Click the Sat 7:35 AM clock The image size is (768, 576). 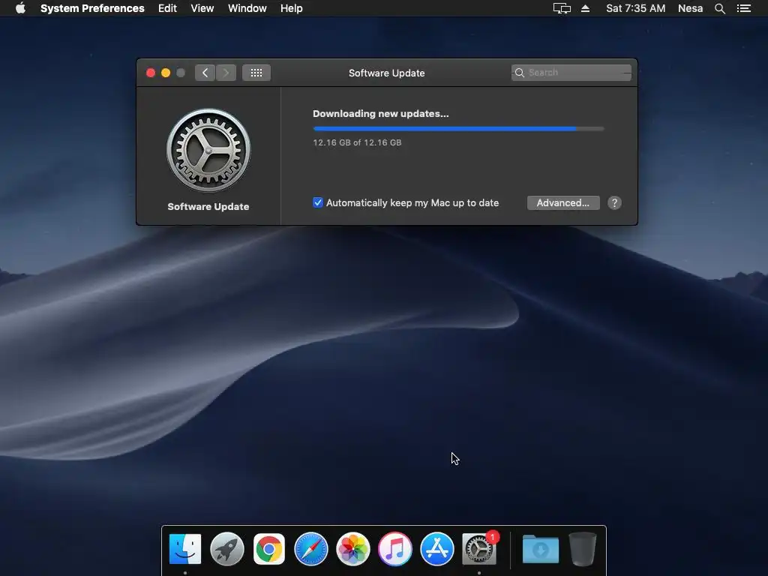(635, 8)
